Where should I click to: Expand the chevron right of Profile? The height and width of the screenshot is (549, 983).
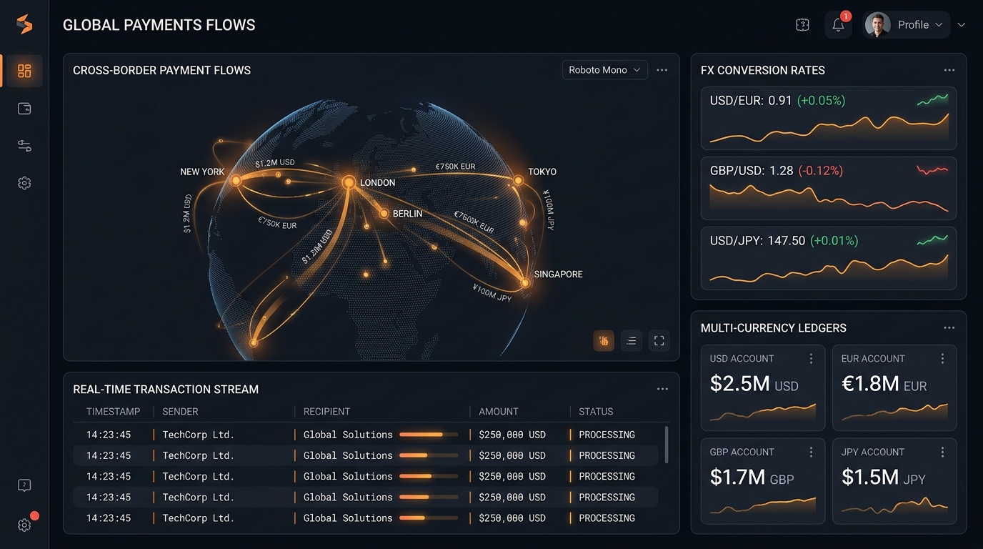962,25
